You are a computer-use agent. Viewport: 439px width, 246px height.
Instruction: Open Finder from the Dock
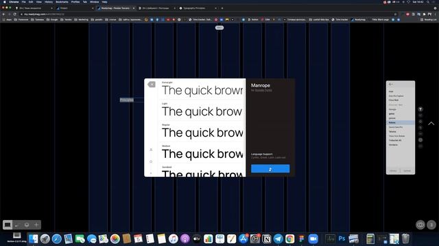point(33,238)
